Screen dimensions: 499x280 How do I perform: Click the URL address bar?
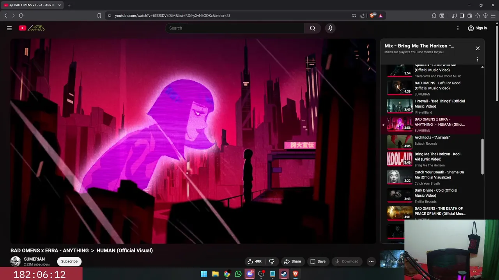pyautogui.click(x=230, y=16)
